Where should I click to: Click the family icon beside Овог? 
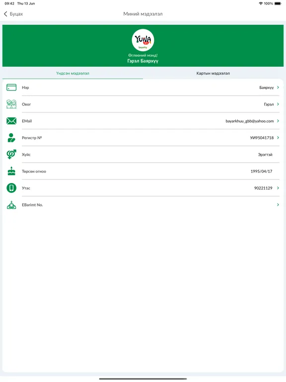tap(11, 104)
